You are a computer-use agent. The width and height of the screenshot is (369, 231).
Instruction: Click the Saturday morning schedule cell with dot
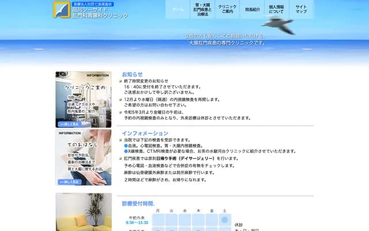[x=225, y=219]
